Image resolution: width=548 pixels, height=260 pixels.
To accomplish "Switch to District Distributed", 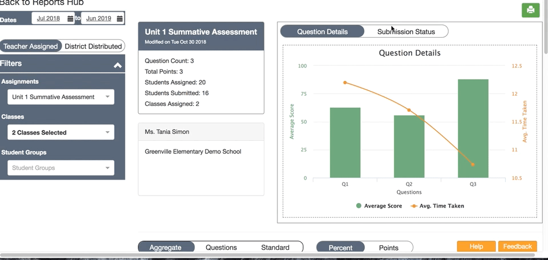I will pos(93,46).
